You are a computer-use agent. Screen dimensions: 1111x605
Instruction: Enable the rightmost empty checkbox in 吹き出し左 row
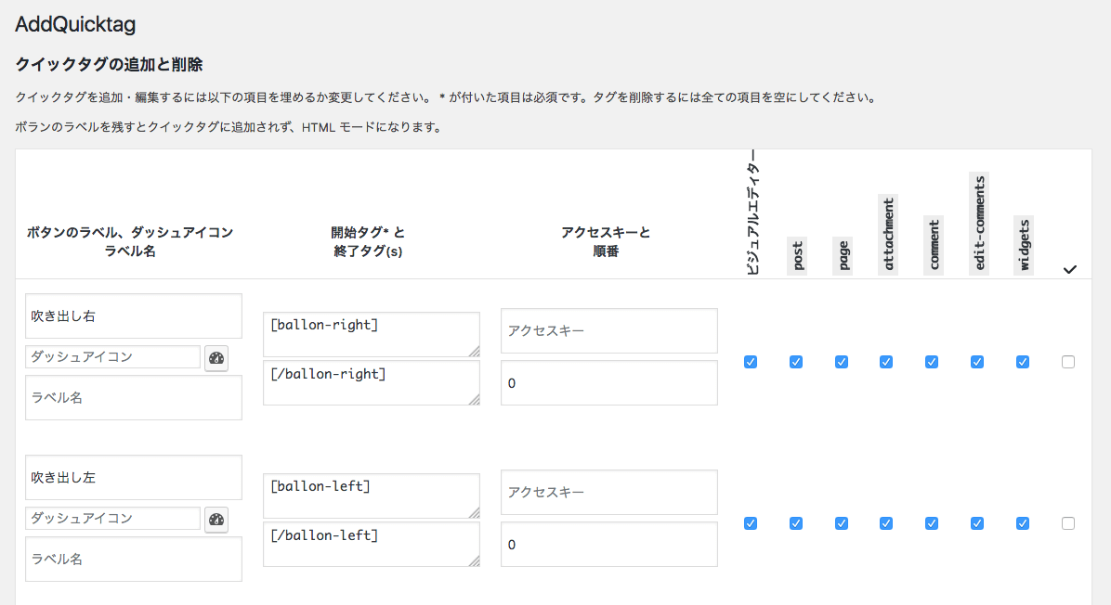1067,523
